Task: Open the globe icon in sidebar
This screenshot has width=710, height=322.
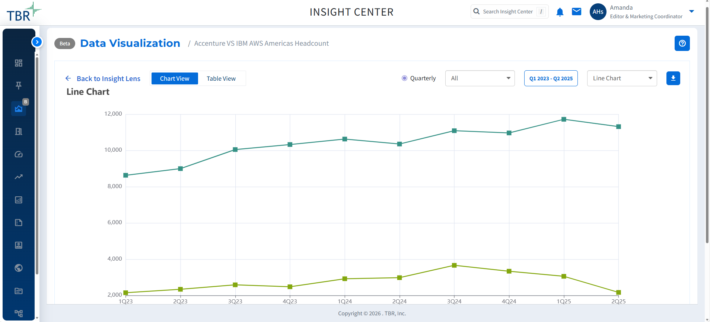Action: pos(19,268)
